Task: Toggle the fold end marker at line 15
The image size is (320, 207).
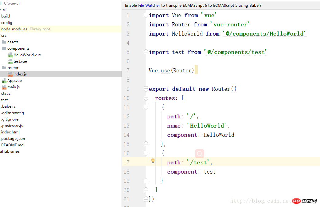Action: 146,144
